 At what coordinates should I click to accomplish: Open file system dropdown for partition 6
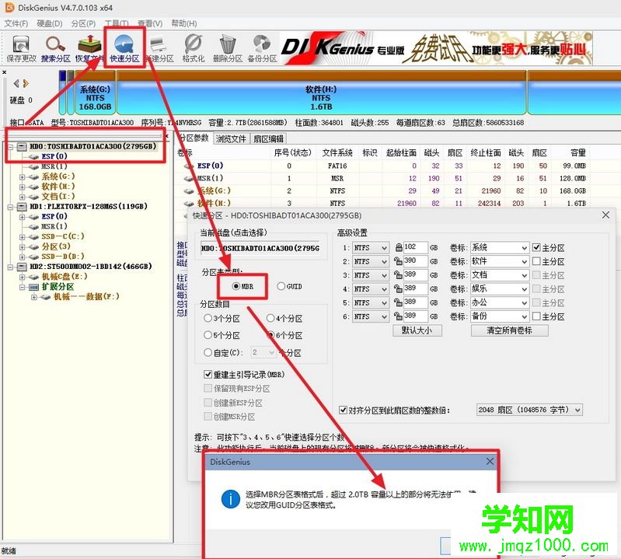(370, 316)
